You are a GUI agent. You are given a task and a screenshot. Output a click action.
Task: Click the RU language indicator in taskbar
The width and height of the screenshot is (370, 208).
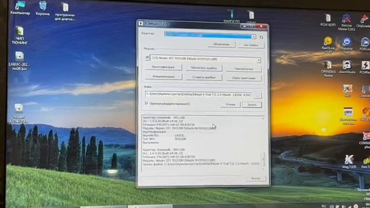[x=324, y=206]
